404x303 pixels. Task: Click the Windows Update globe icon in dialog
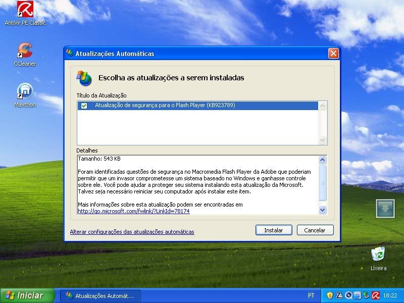(84, 78)
